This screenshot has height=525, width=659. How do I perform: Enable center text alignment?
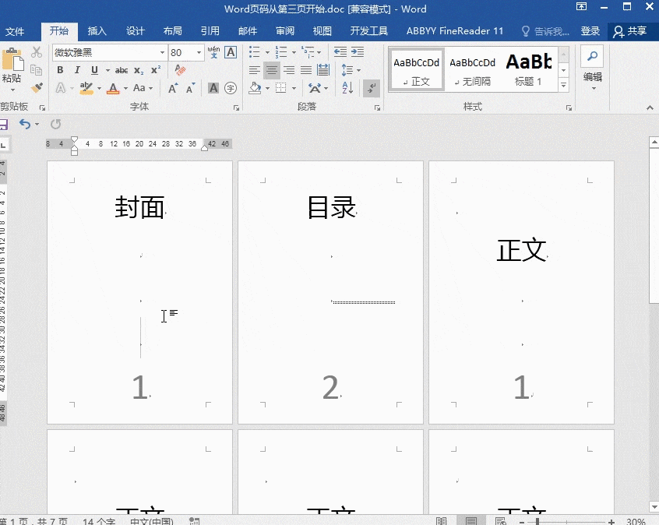(x=271, y=70)
